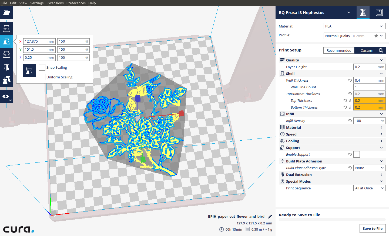Enable Uniform Scaling checkbox
This screenshot has height=236, width=389.
[42, 77]
